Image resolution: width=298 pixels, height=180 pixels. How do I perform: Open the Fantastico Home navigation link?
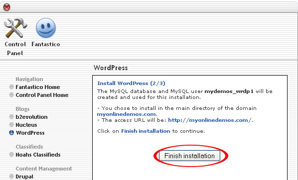[38, 87]
